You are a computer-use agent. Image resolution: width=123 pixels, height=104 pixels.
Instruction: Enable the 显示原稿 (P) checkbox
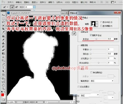click(101, 26)
